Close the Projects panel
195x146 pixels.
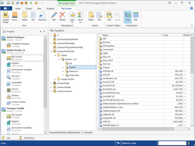44,32
